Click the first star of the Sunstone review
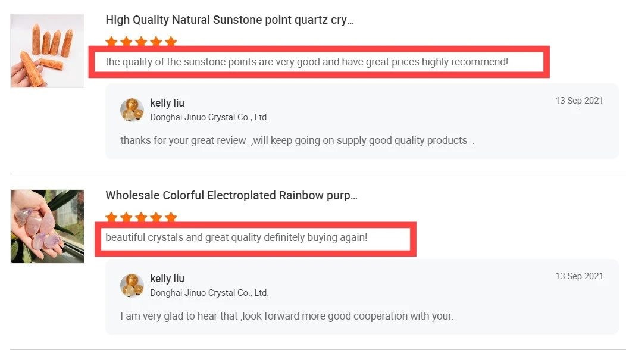Image resolution: width=626 pixels, height=350 pixels. [x=111, y=42]
